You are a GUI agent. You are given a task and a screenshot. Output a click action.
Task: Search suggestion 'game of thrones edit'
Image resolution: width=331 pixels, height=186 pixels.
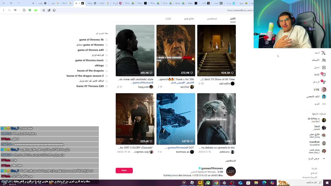point(91,50)
